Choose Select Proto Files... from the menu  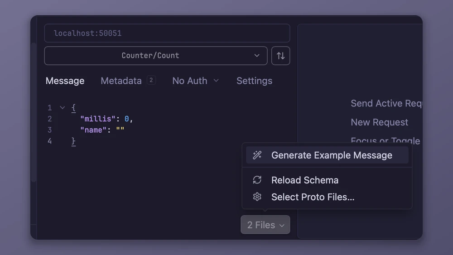point(327,197)
